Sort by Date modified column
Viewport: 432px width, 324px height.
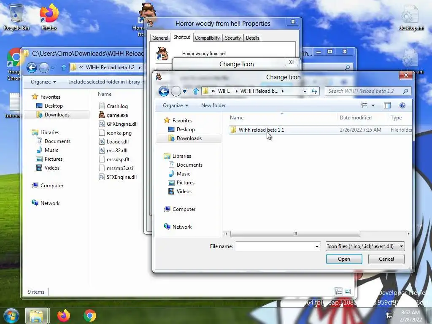pos(356,118)
